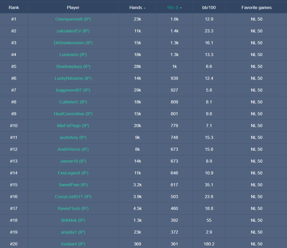This screenshot has width=287, height=248.
Task: Sort table by Hands column header
Action: (x=137, y=7)
